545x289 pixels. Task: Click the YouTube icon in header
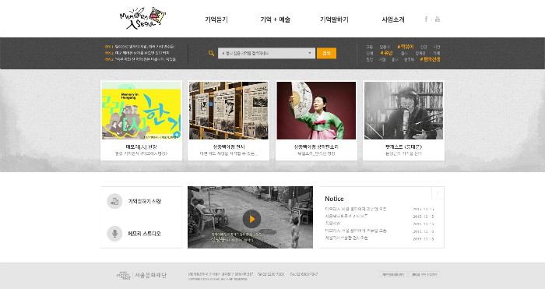click(x=438, y=19)
